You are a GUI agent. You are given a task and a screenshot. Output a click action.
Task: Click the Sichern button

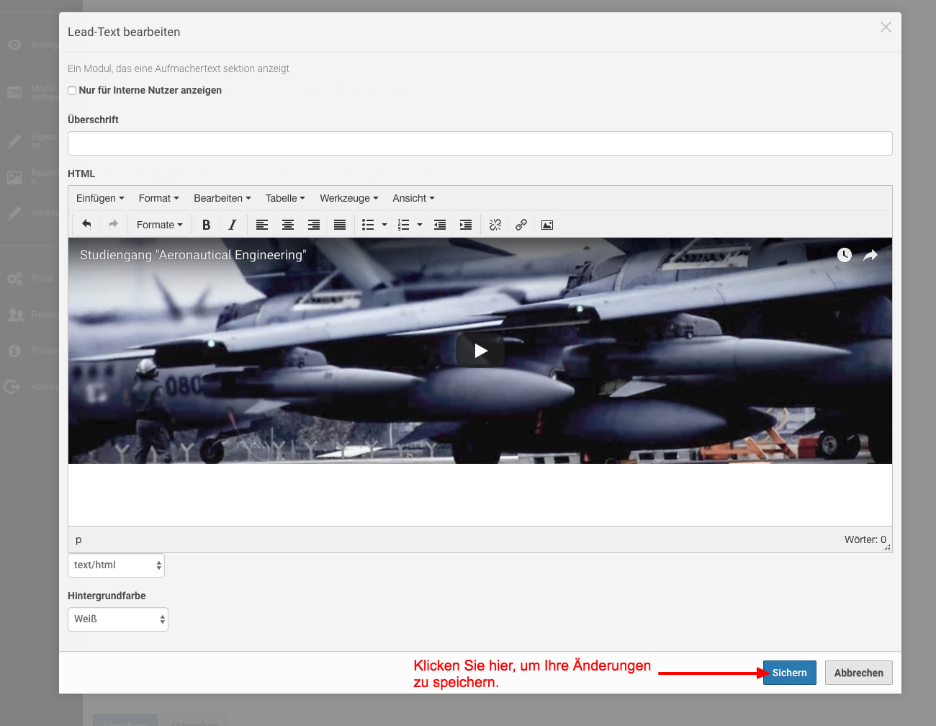789,673
